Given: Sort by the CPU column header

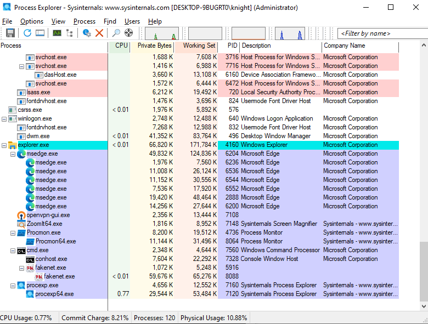Looking at the screenshot, I should [119, 46].
